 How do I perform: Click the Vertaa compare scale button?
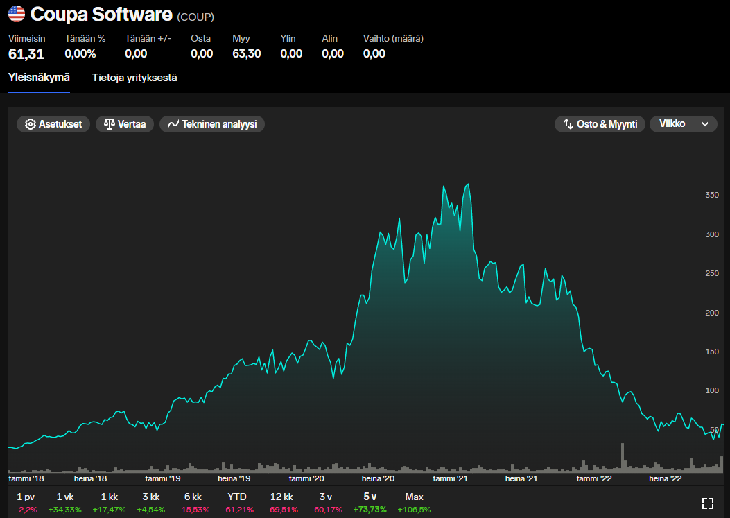click(x=125, y=124)
